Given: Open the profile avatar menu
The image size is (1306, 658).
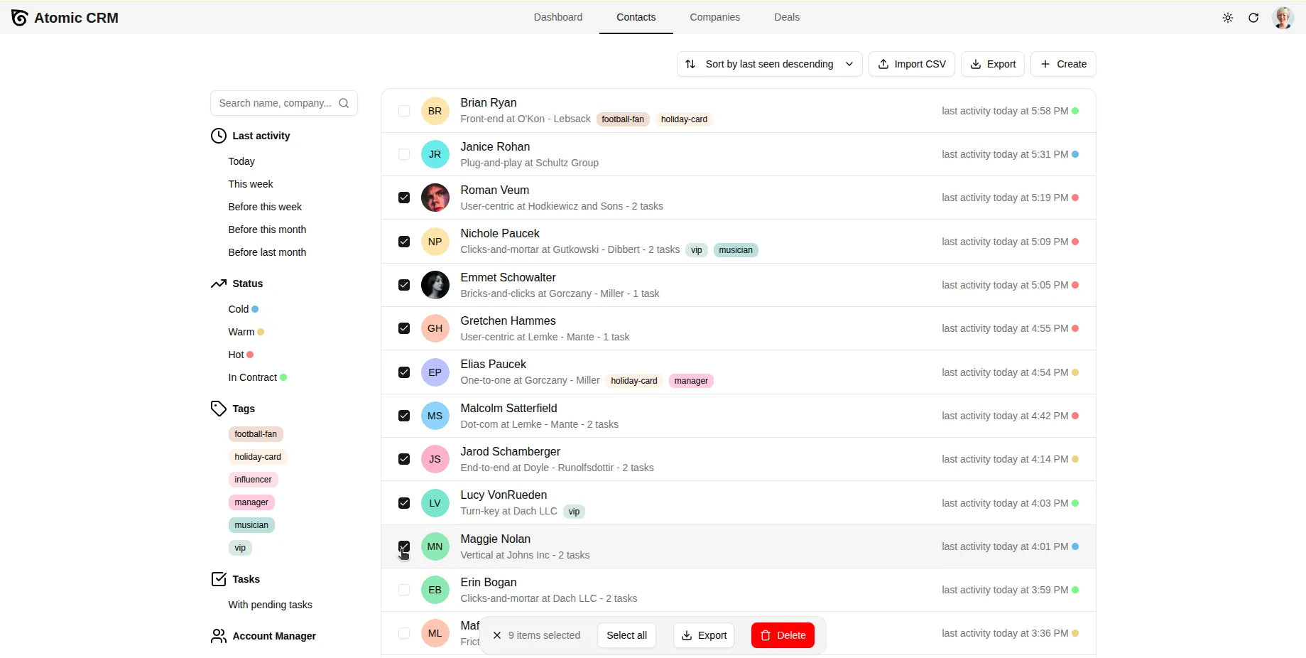Looking at the screenshot, I should [1284, 18].
